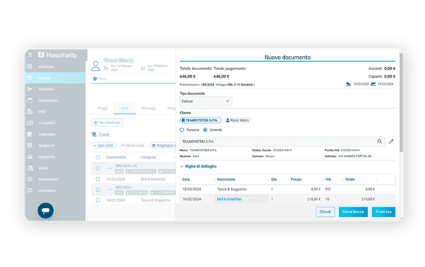Open the Prenotazioni icon
Viewport: 425px width, 267px height.
point(30,100)
